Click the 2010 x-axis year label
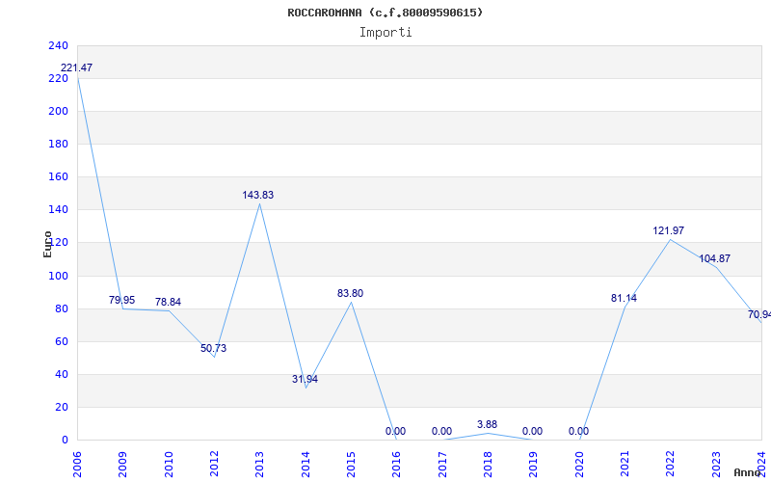771x482 pixels. click(169, 465)
